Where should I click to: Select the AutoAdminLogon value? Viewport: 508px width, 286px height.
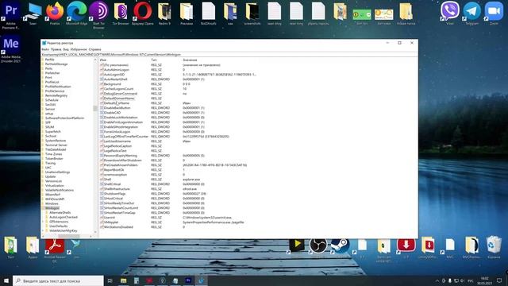pos(116,70)
